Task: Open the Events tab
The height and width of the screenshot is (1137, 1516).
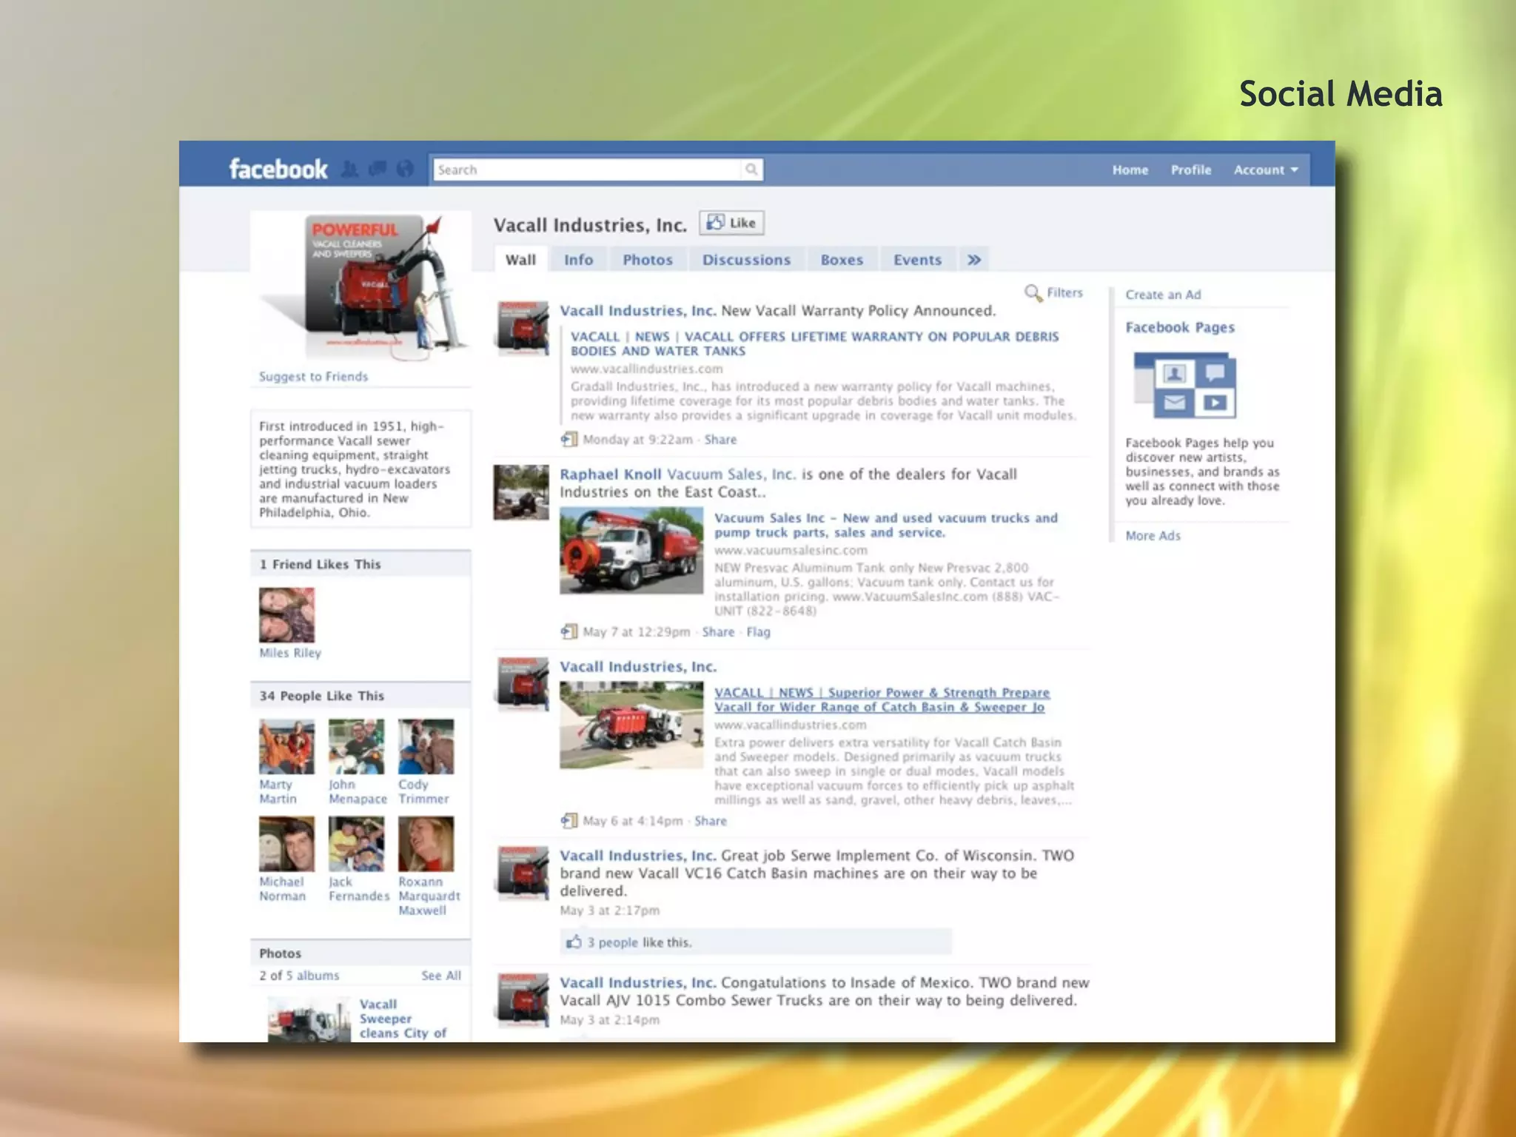Action: tap(918, 260)
